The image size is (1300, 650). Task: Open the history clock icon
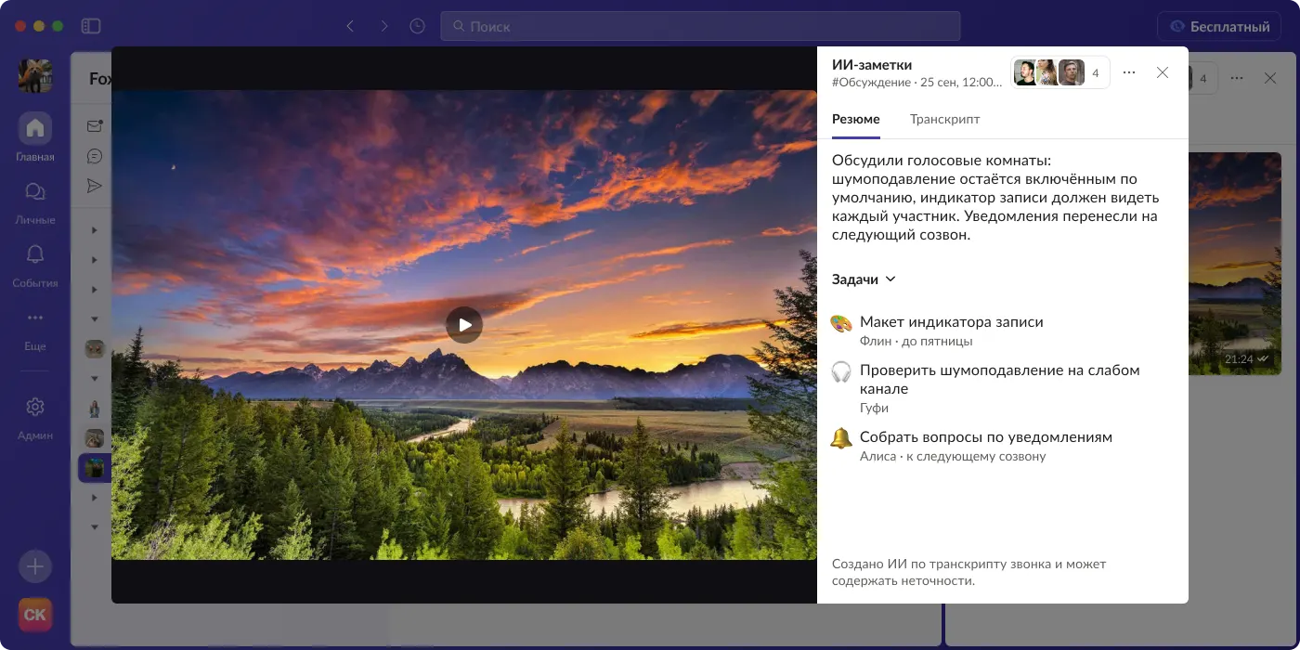(x=418, y=26)
